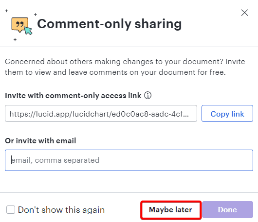Viewport: 258px width, 222px height.
Task: Click the yellow quote comment bubble icon
Action: tap(20, 25)
